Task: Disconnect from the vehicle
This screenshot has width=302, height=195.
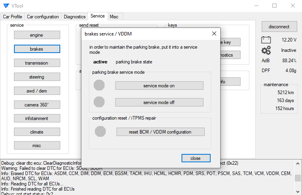Action: [279, 27]
